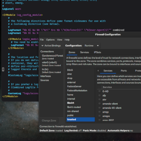Click the Sources heading
Image resolution: width=141 pixels, height=141 pixels.
click(x=45, y=80)
